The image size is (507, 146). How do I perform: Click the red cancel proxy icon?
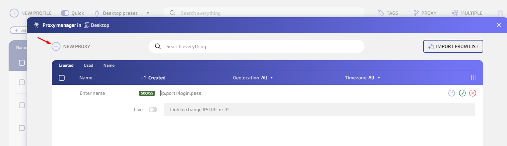coord(473,93)
